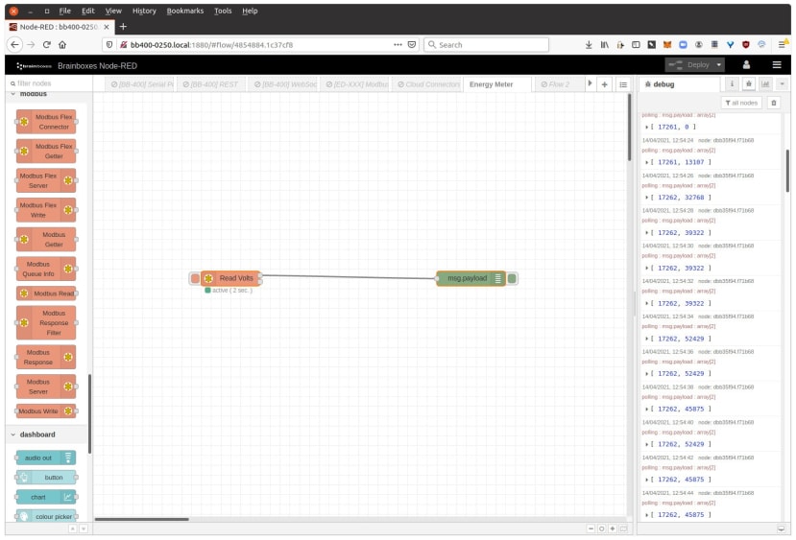This screenshot has height=540, width=796.
Task: Select the Modbus Queue Info palette node
Action: coord(46,269)
